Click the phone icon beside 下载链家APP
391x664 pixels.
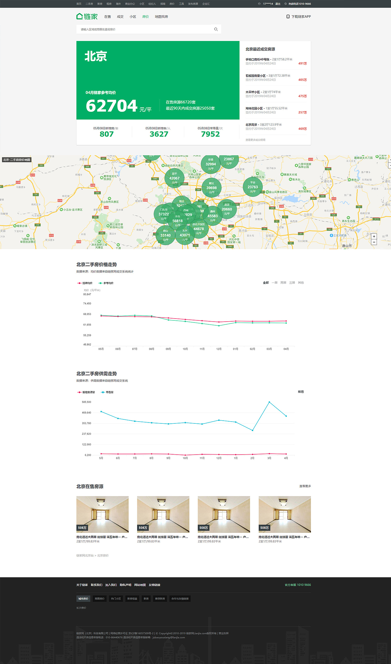288,17
